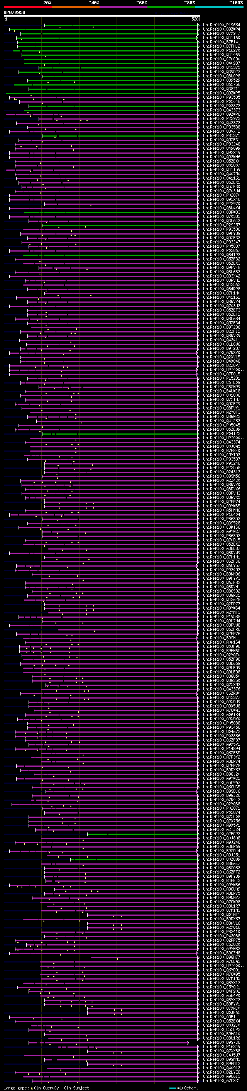Image resolution: width=247 pixels, height=1091 pixels.
Task: Click the UniRef100_P05045 label
Action: [x=221, y=425]
